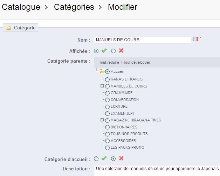Expand all with Tout développer
The width and height of the screenshot is (220, 176).
click(137, 62)
